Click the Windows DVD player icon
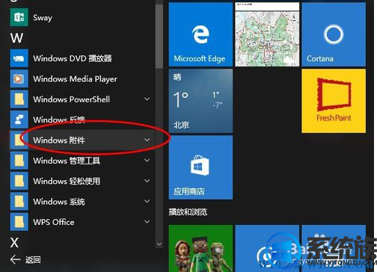This screenshot has width=377, height=272. [19, 58]
